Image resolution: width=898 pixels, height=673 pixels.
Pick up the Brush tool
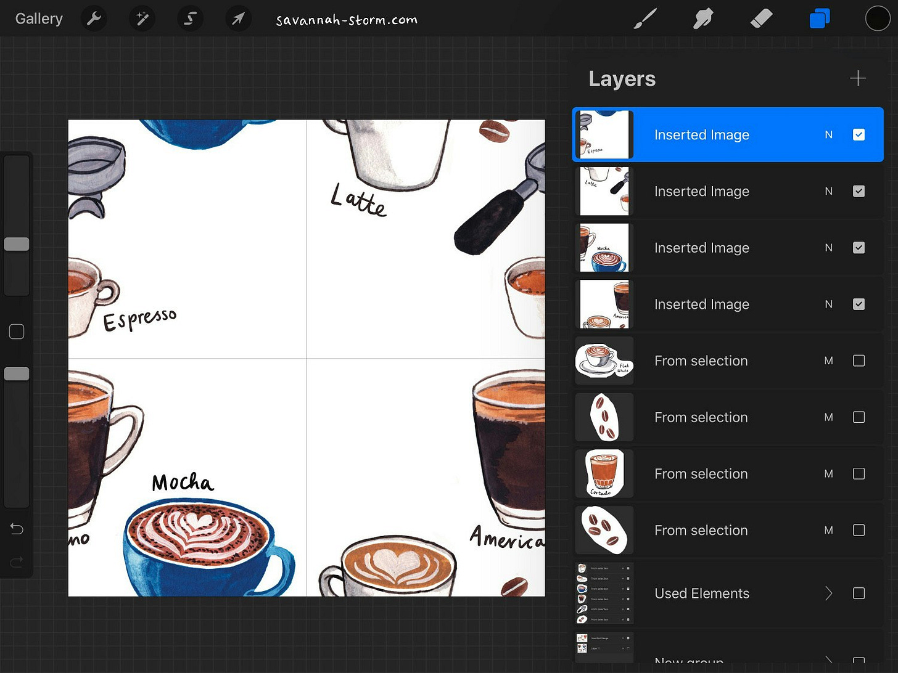tap(645, 18)
